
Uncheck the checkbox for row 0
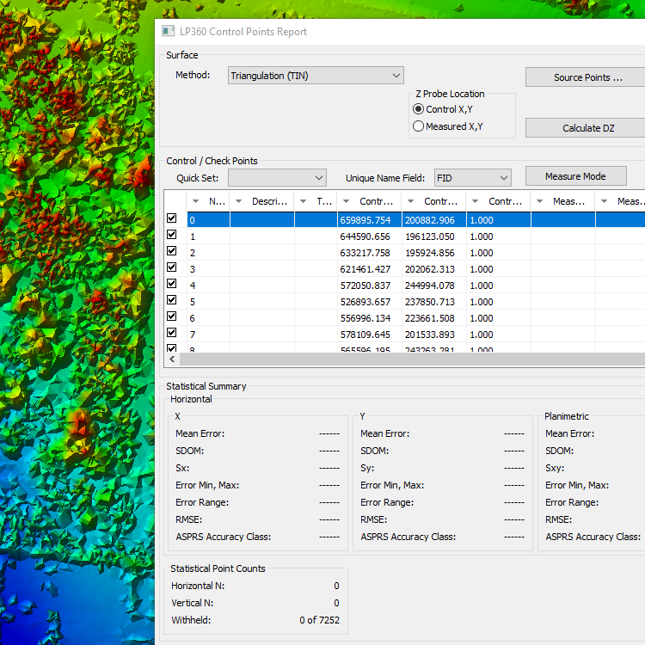tap(171, 218)
